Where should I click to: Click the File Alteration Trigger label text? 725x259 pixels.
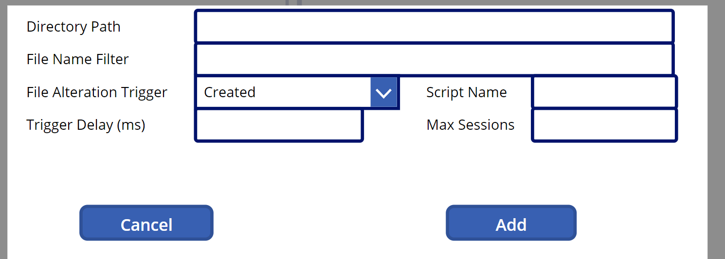point(97,92)
